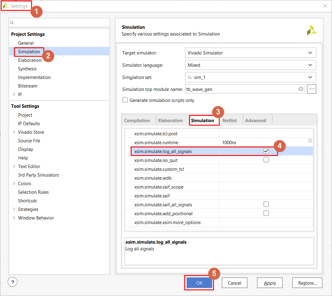Confirm settings with the OK button
332x296 pixels.
pos(199,283)
